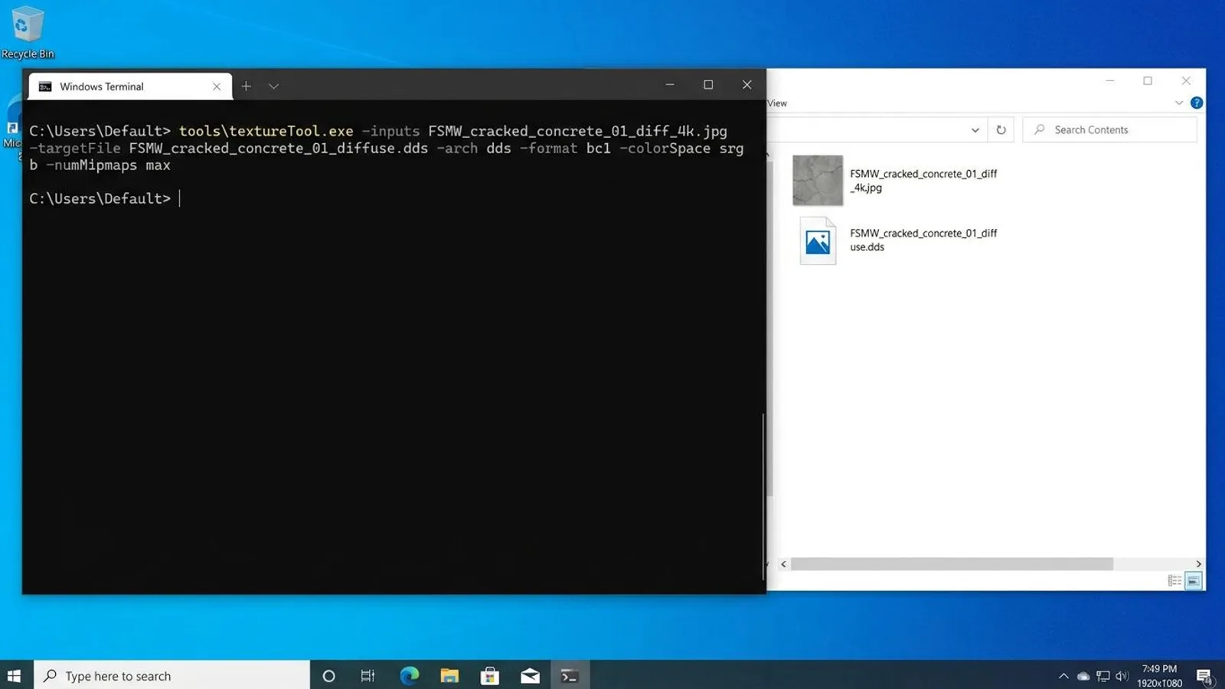Open the View tab in File Explorer
The image size is (1225, 689).
777,103
